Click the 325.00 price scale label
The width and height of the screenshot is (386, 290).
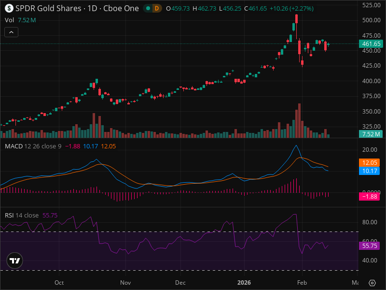[x=372, y=127]
